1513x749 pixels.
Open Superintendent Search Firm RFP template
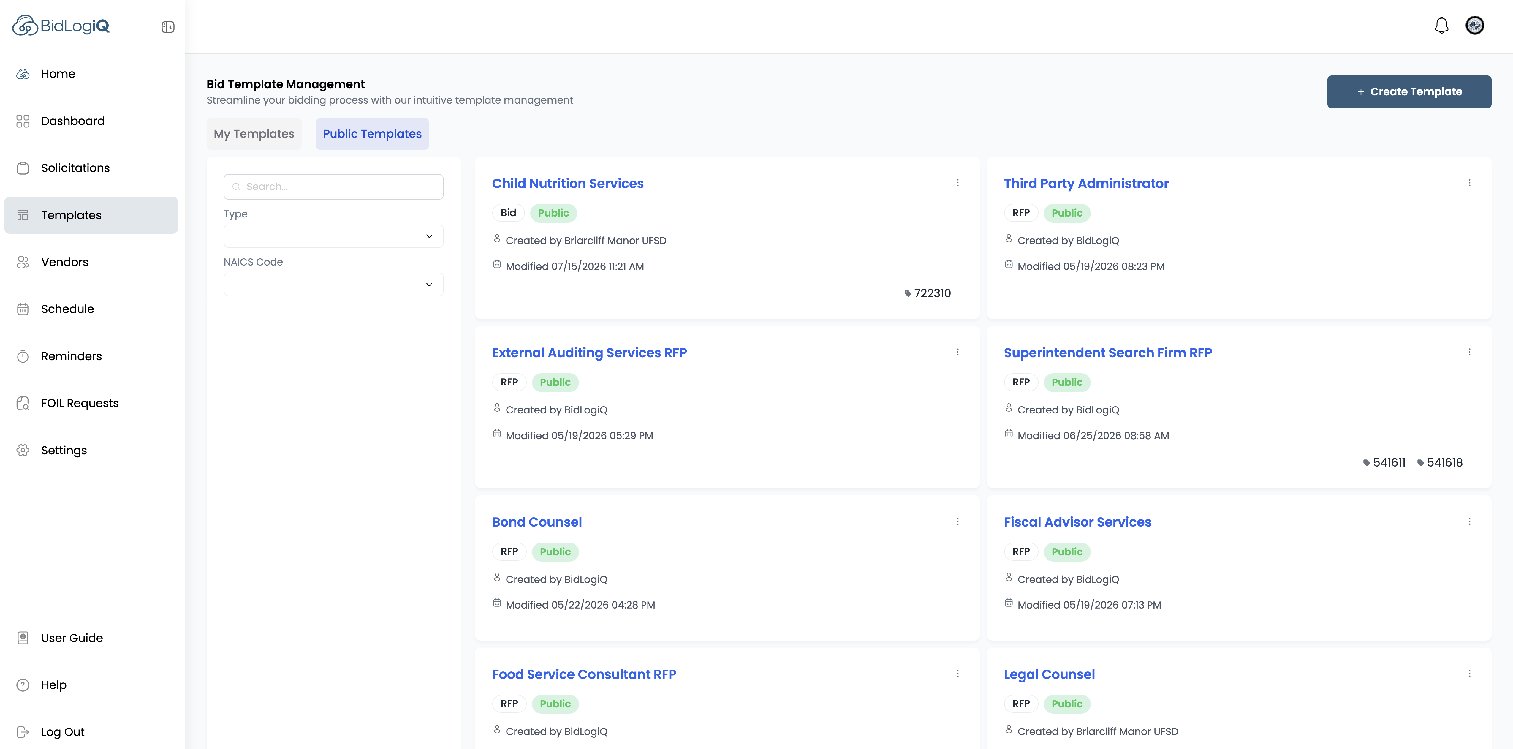(x=1108, y=353)
